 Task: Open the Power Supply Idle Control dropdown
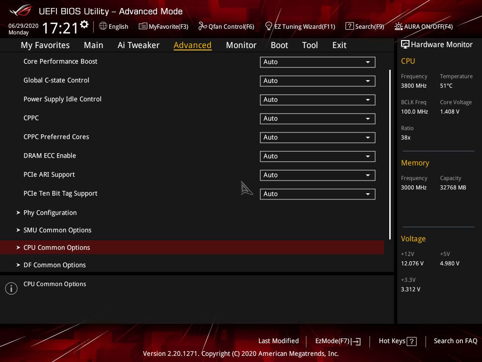318,100
